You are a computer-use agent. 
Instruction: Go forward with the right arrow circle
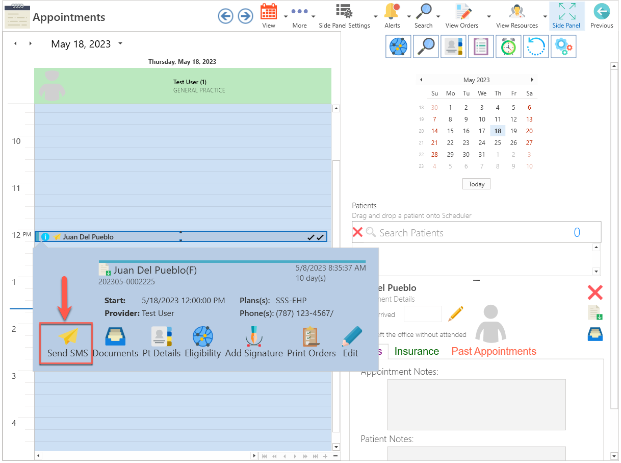(x=246, y=16)
